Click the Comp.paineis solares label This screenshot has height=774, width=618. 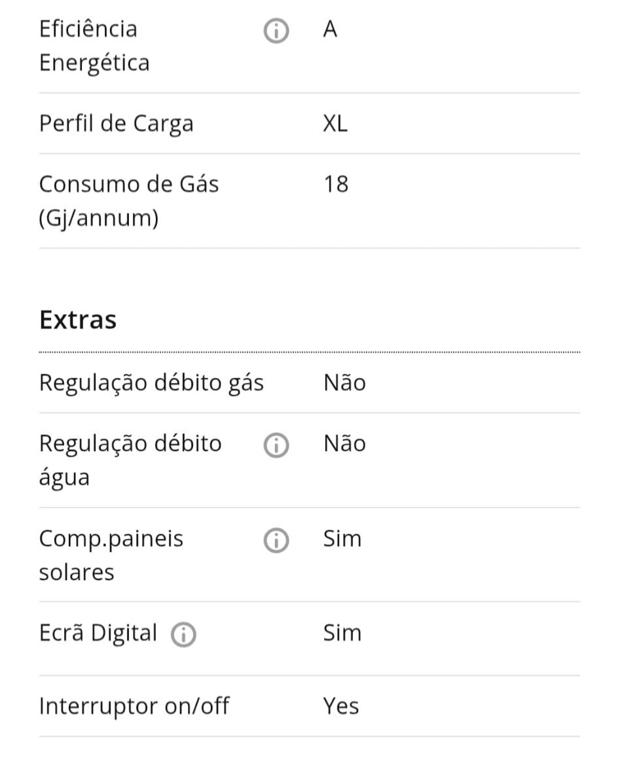(111, 555)
